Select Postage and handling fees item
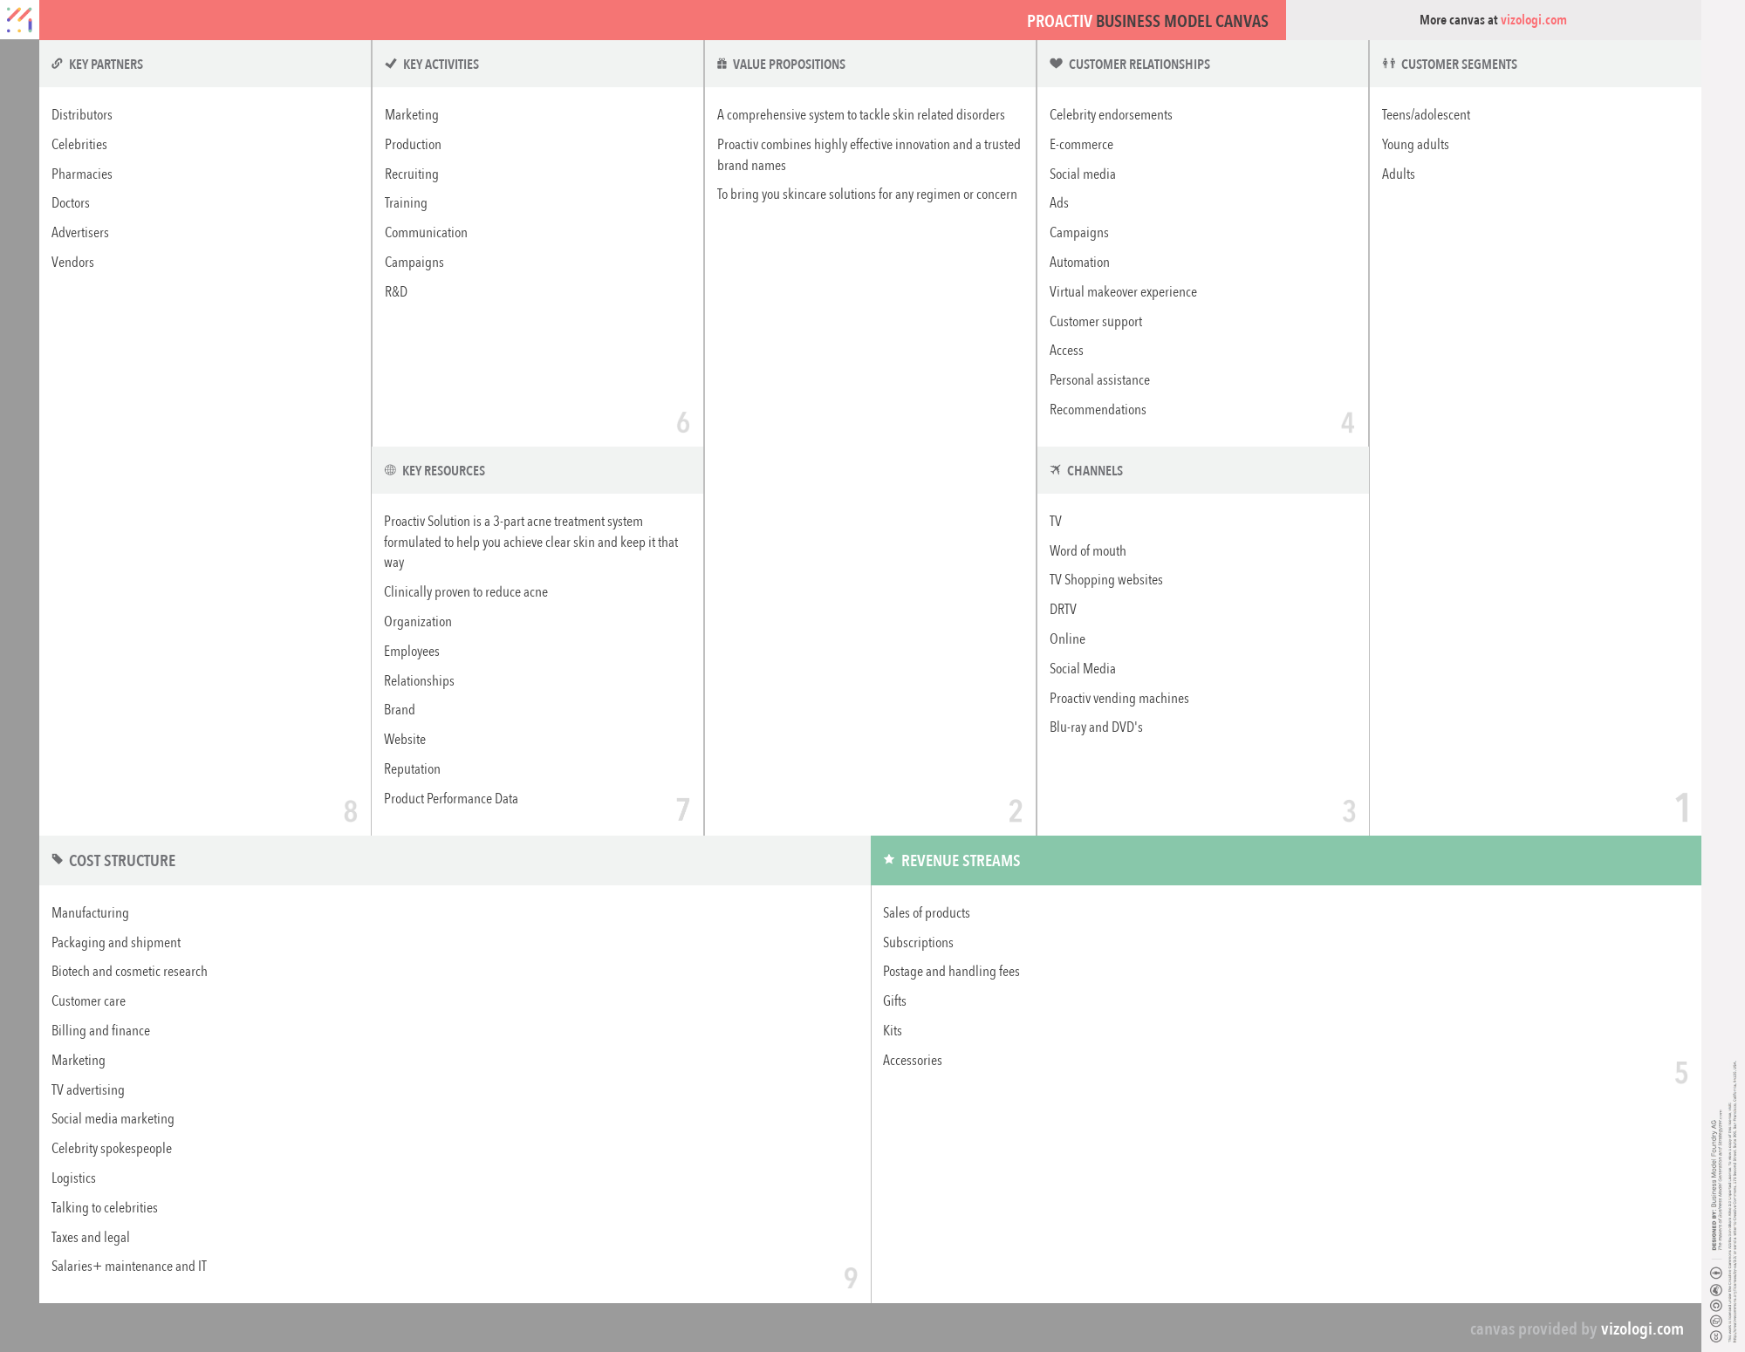1745x1352 pixels. tap(950, 972)
